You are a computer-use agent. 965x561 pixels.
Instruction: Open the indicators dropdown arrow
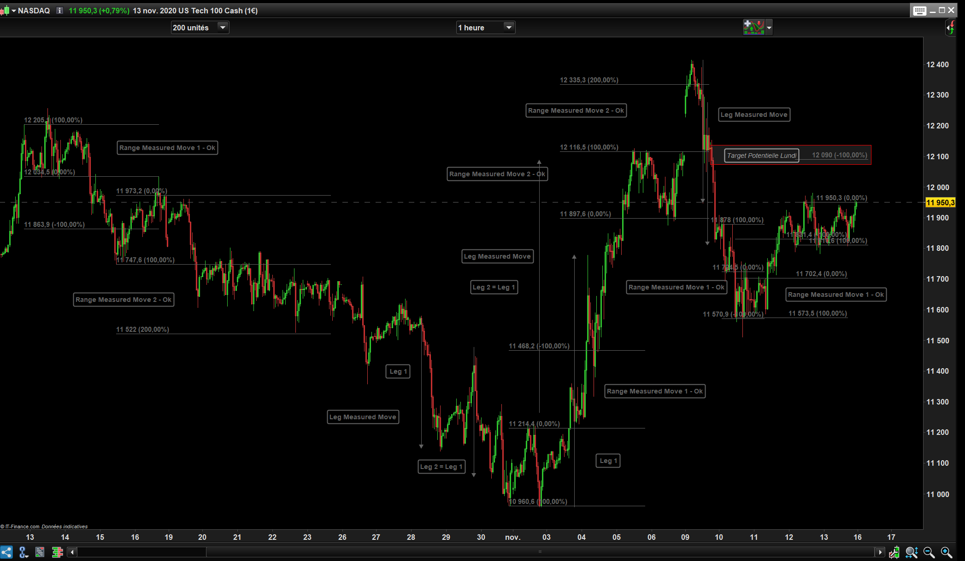tap(769, 28)
